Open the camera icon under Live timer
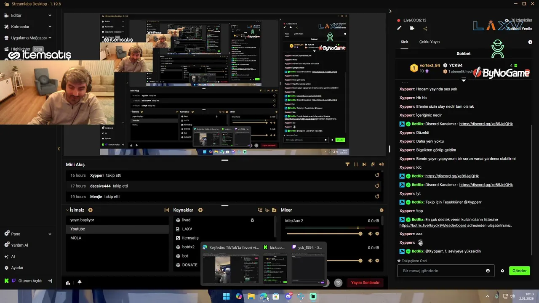This screenshot has width=539, height=303. [x=412, y=28]
